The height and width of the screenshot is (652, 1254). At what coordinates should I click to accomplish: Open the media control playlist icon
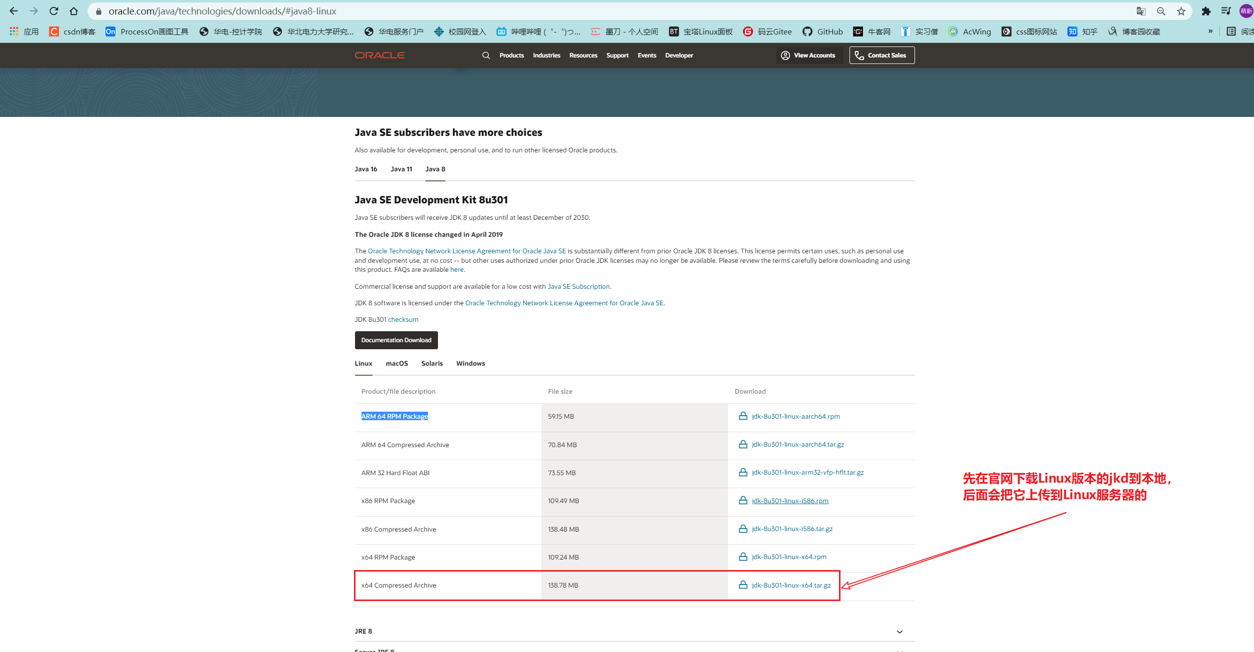coord(1226,11)
